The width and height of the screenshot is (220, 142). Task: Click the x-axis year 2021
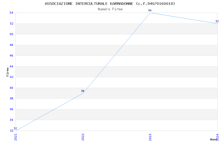click(16, 137)
